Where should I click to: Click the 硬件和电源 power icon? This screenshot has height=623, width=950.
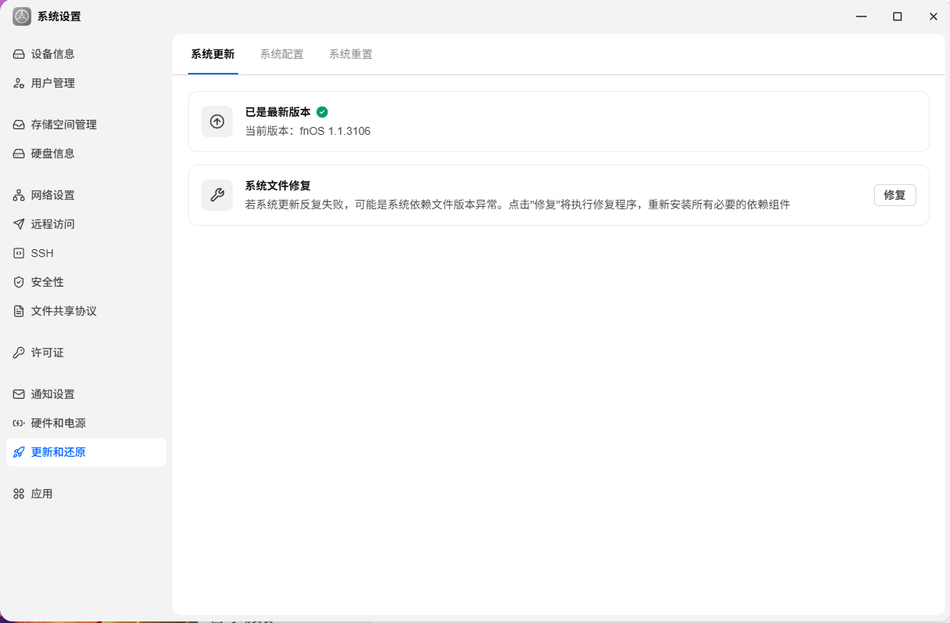pyautogui.click(x=19, y=423)
